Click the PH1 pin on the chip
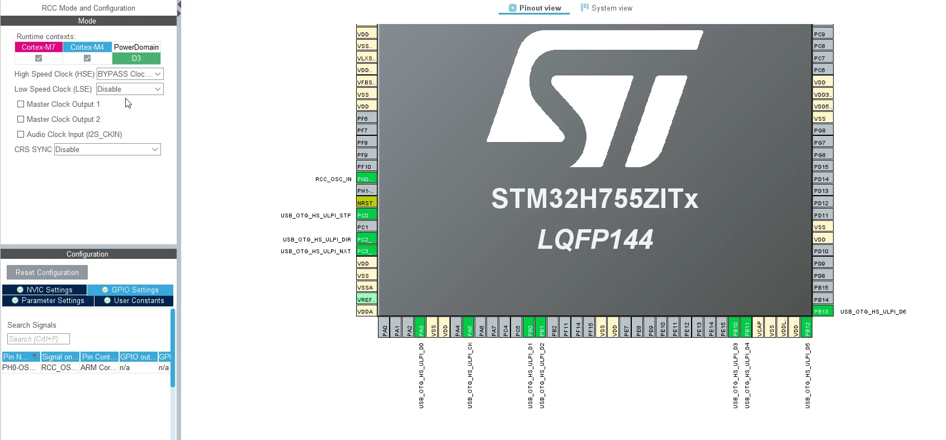This screenshot has width=946, height=440. click(366, 191)
